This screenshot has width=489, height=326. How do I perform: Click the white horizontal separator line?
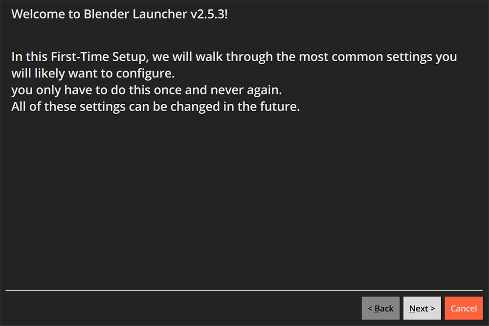(244, 290)
